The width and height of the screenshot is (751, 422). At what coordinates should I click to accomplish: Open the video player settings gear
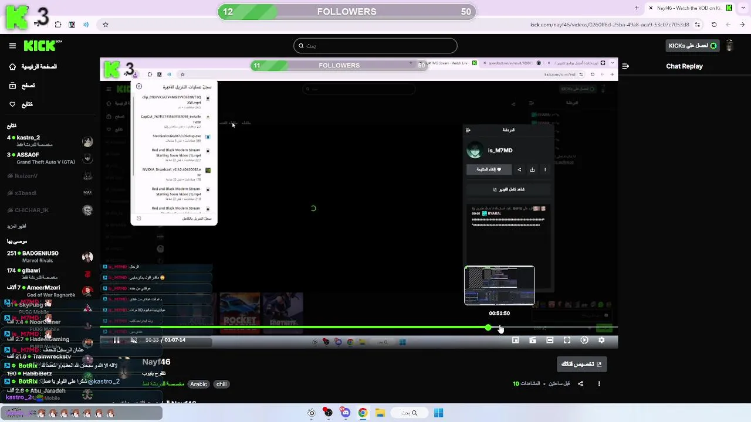601,340
